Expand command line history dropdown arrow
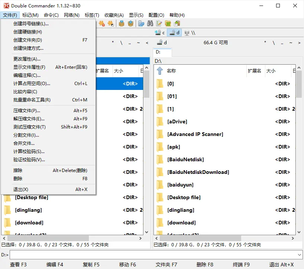This screenshot has width=304, height=269. click(299, 255)
